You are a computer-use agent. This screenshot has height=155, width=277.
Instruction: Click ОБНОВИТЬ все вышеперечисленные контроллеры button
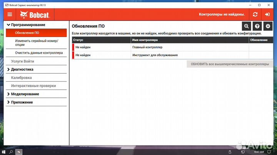[x=230, y=64]
